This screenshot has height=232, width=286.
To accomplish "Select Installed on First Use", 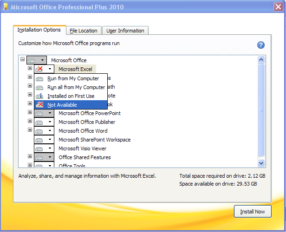I will click(71, 96).
